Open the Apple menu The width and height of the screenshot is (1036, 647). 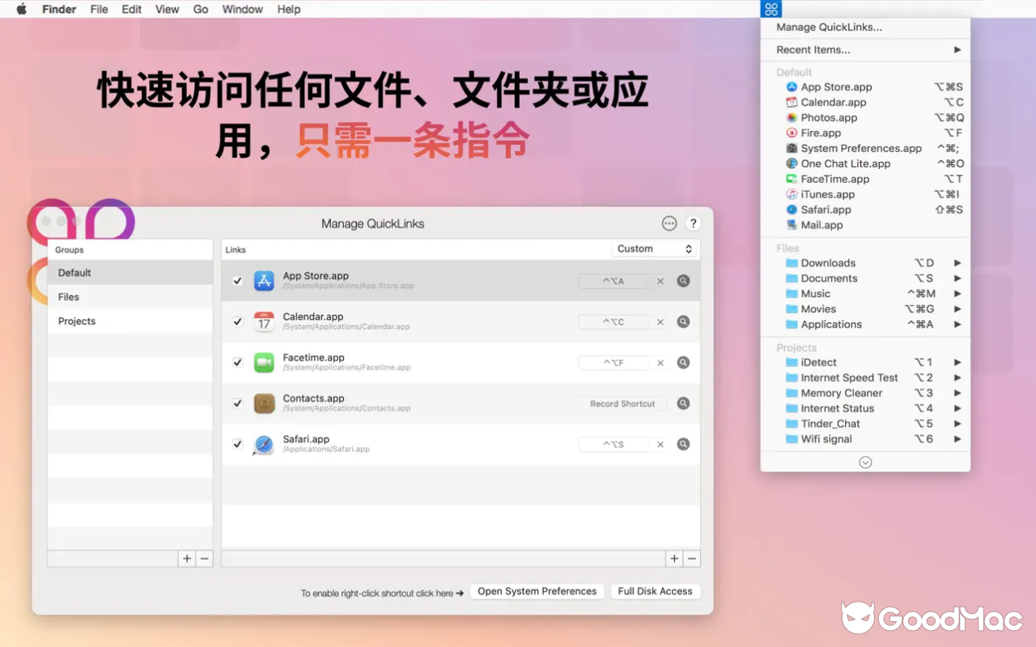(x=22, y=9)
